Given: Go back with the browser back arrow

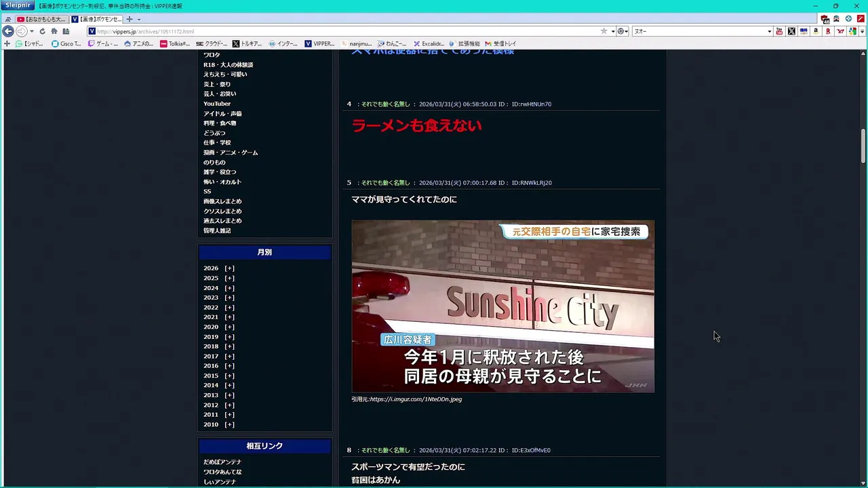Looking at the screenshot, I should (x=8, y=31).
